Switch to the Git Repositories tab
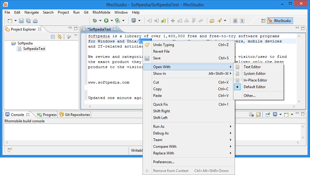 click(75, 115)
